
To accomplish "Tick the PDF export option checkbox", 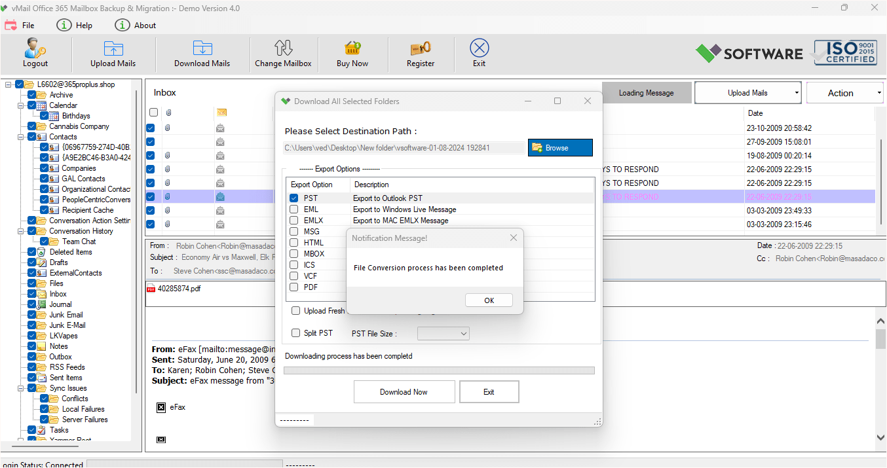I will (x=294, y=287).
